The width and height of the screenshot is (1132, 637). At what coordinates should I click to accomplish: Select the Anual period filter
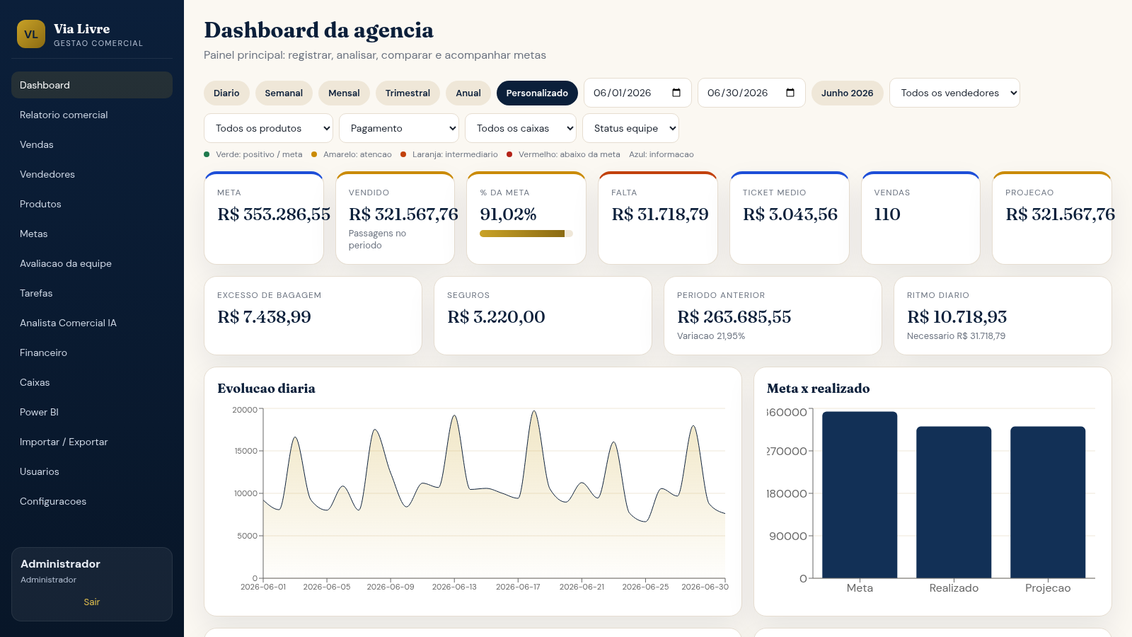coord(468,93)
